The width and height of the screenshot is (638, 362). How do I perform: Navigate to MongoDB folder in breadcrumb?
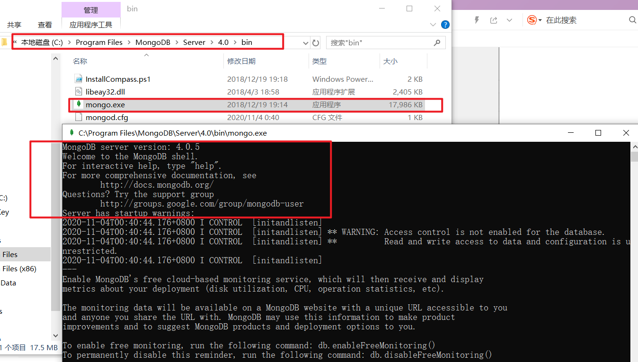(153, 43)
